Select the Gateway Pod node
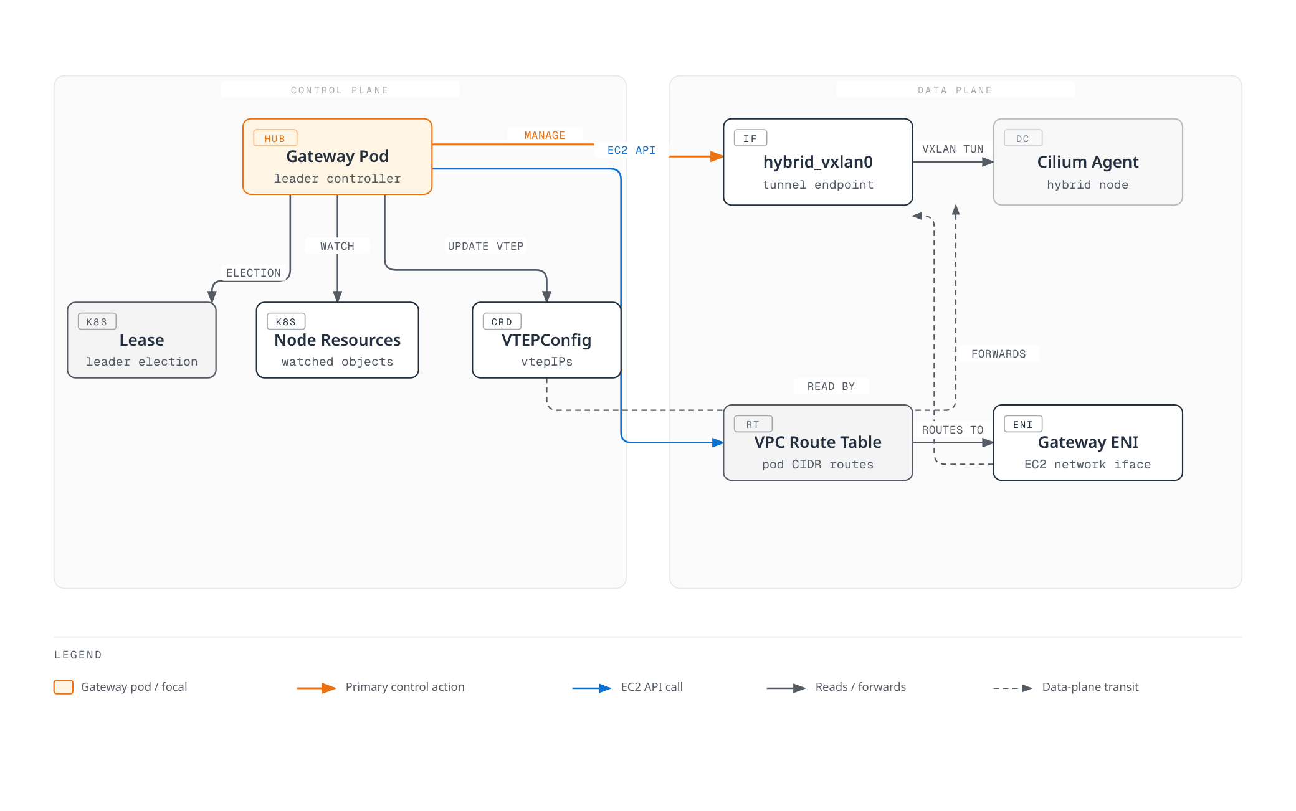 point(337,156)
